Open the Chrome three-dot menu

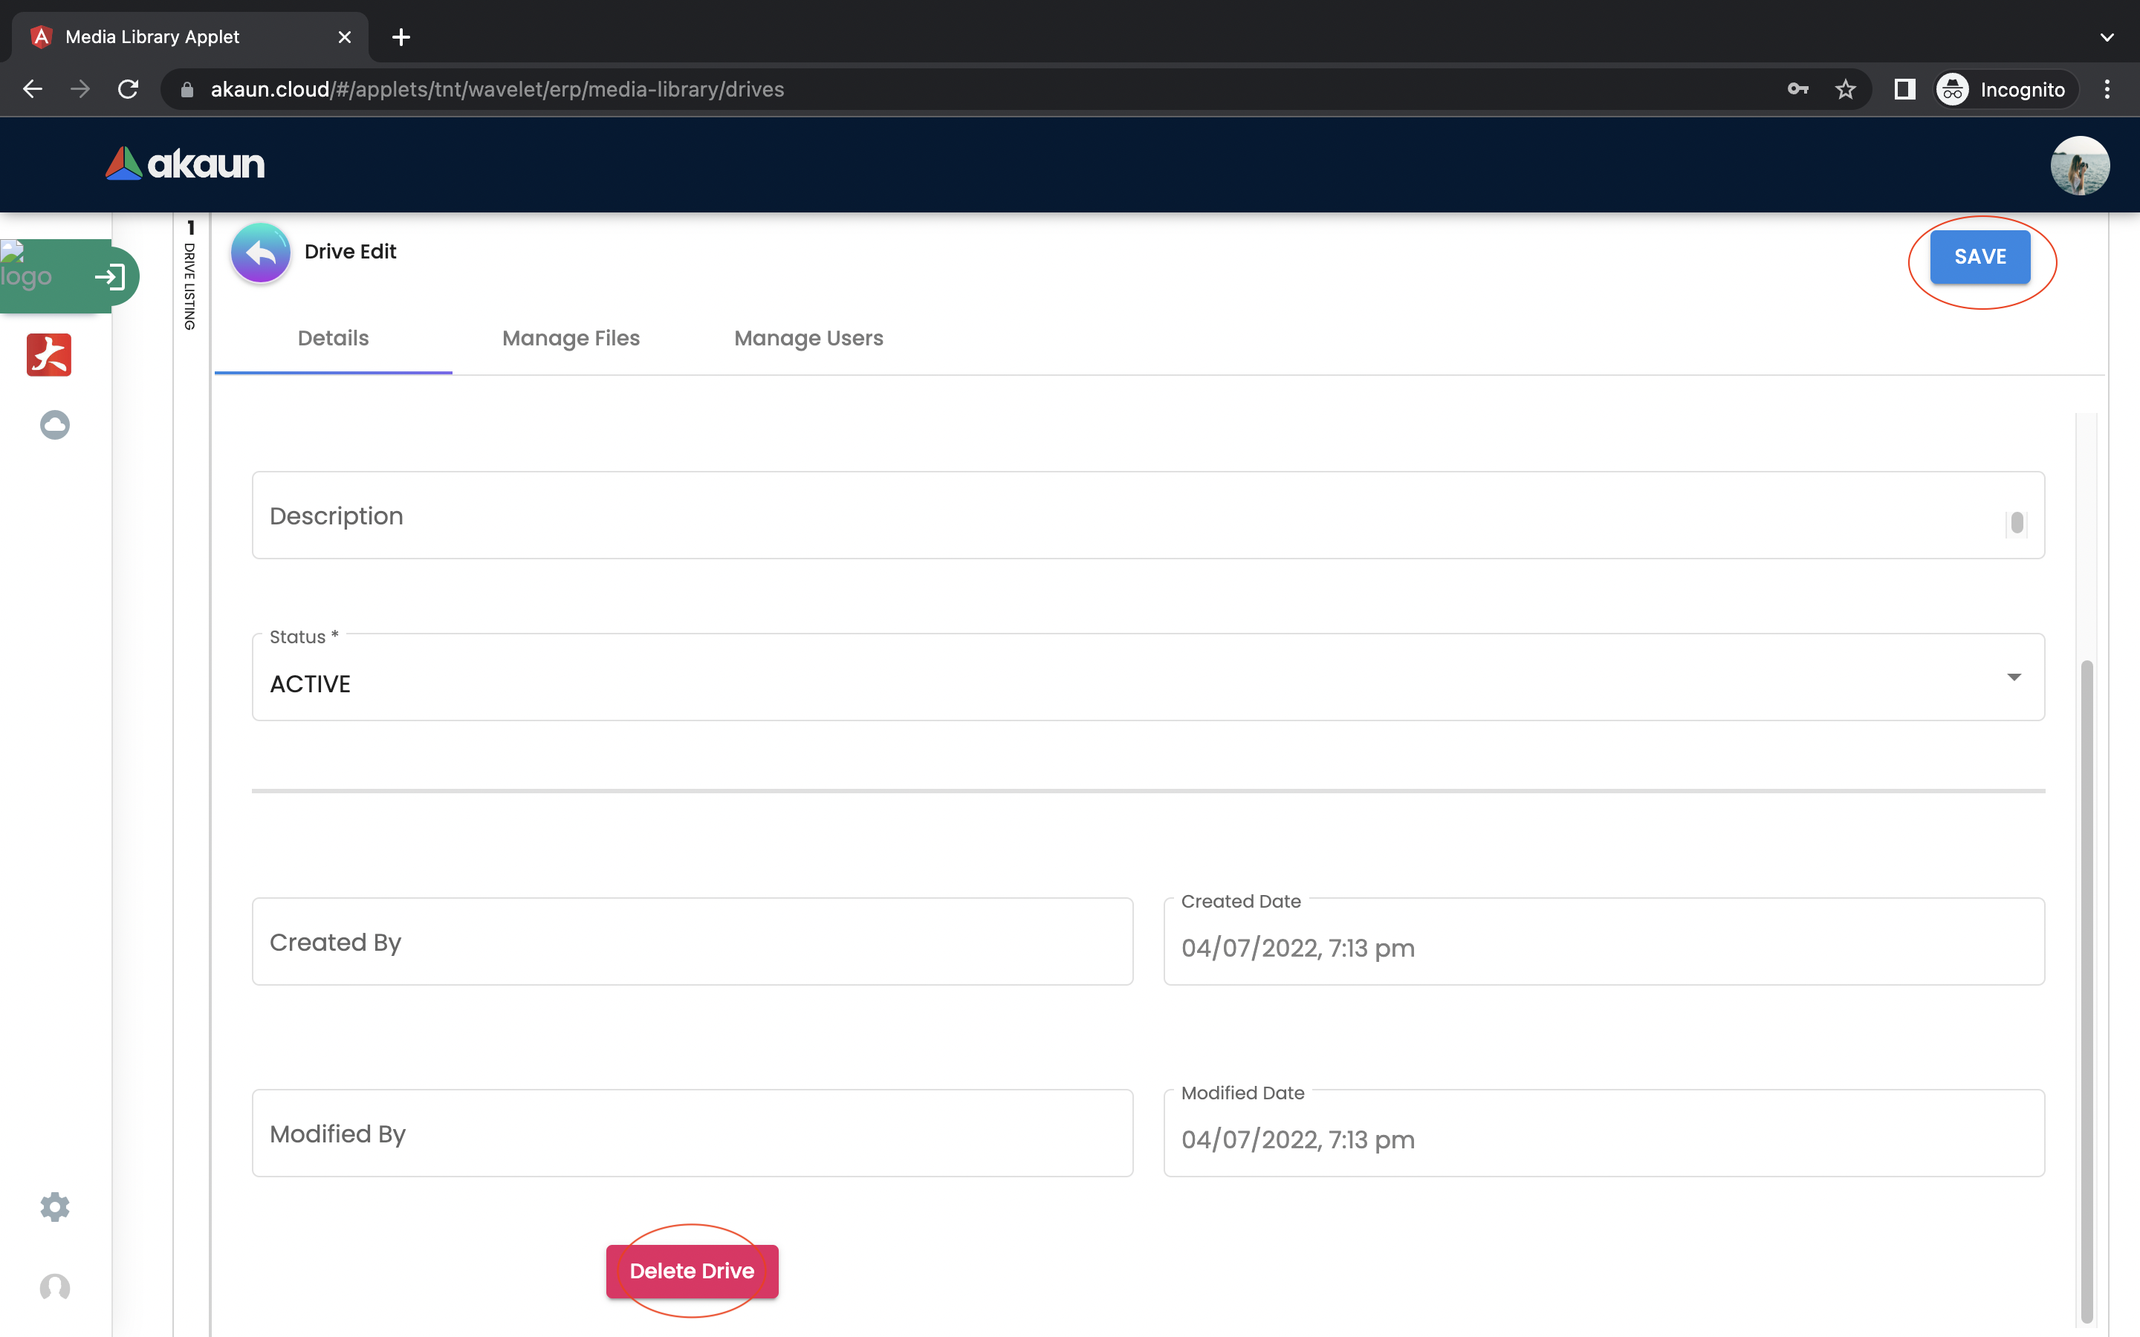pos(2107,89)
